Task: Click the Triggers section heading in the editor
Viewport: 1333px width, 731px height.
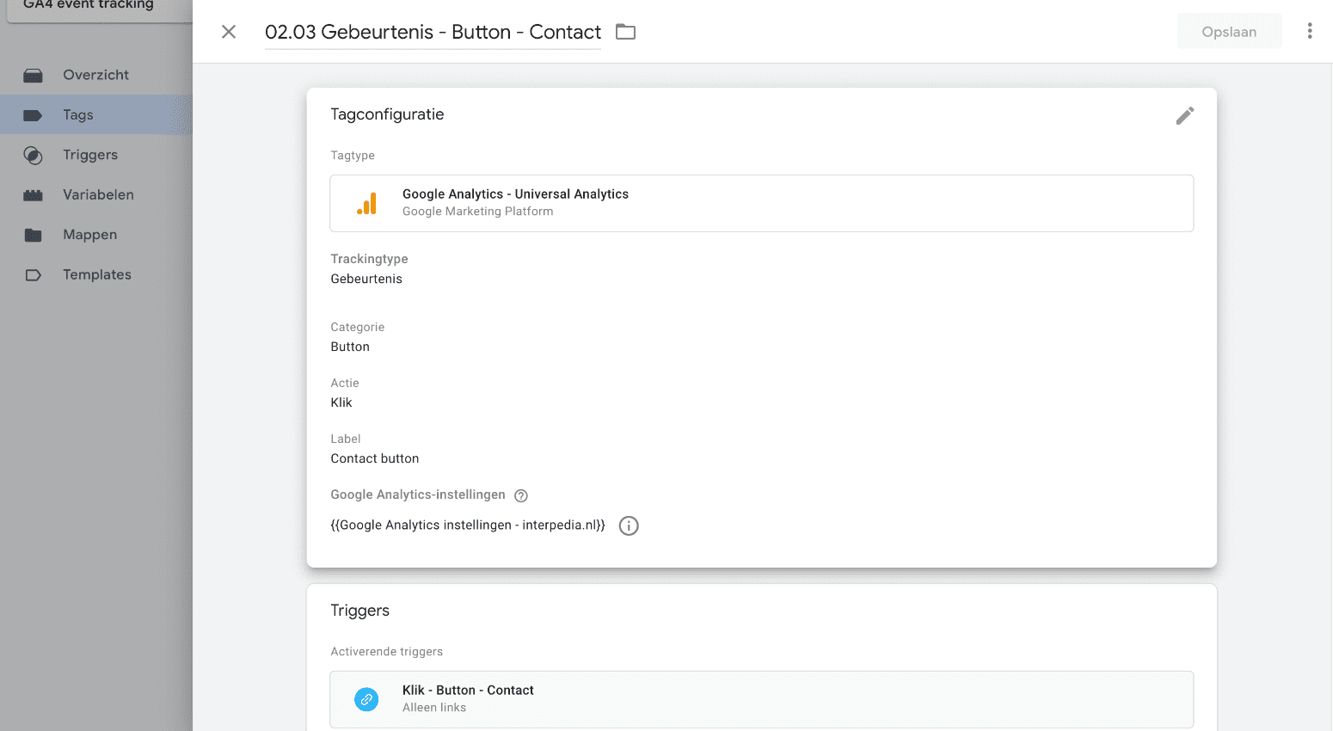Action: click(x=359, y=611)
